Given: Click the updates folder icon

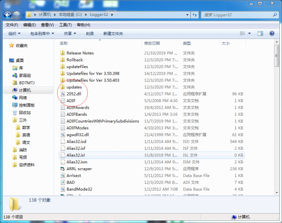Looking at the screenshot, I should click(63, 87).
